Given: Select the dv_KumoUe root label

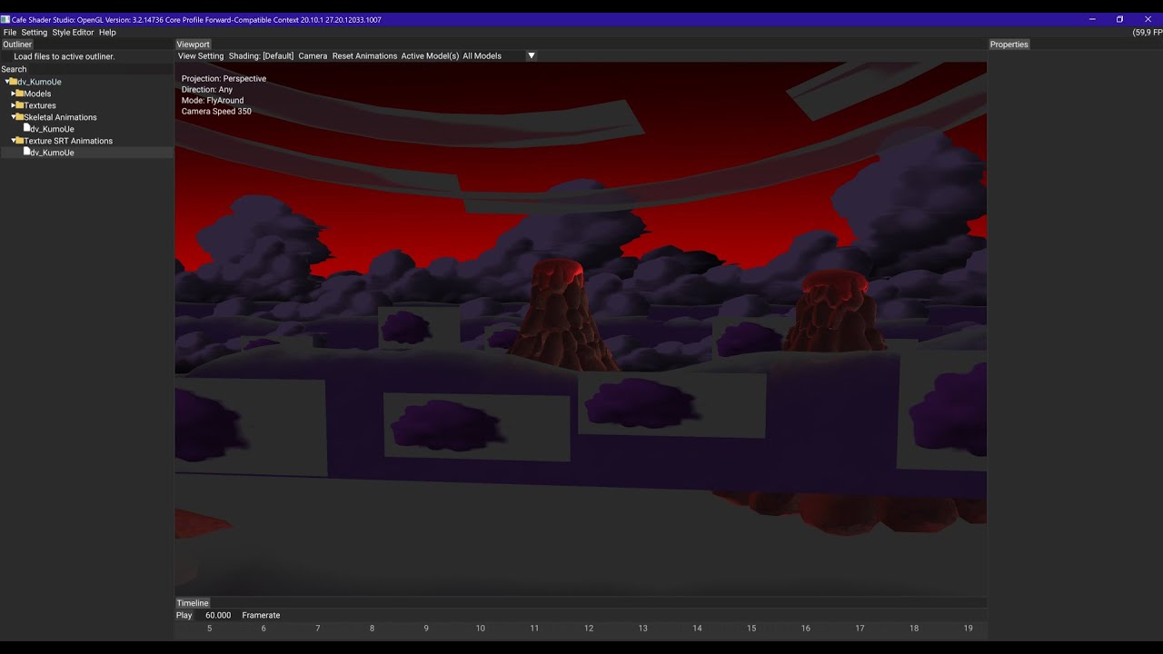Looking at the screenshot, I should pos(40,82).
